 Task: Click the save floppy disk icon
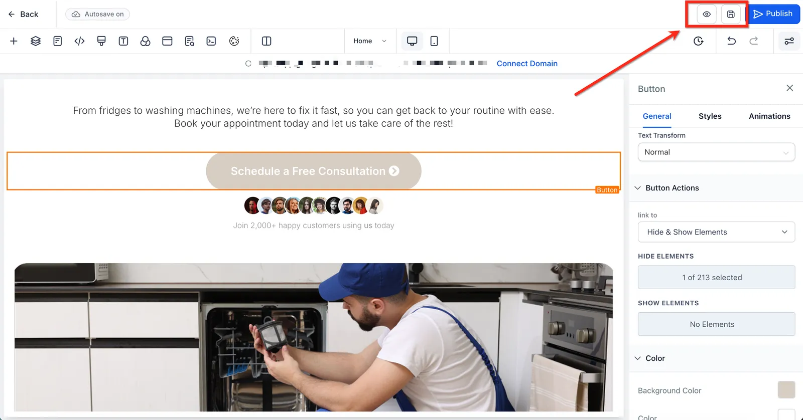(731, 14)
